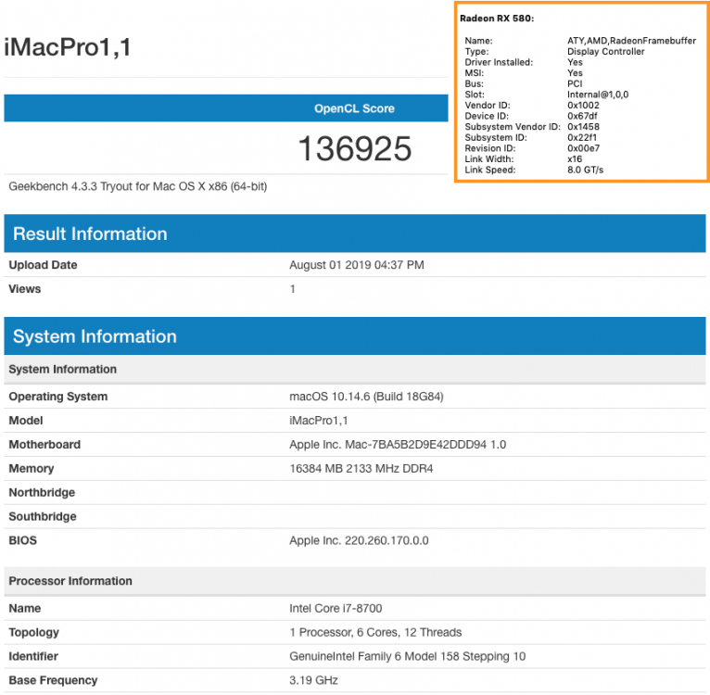The height and width of the screenshot is (695, 710).
Task: Select the System Information blue header
Action: pos(355,336)
